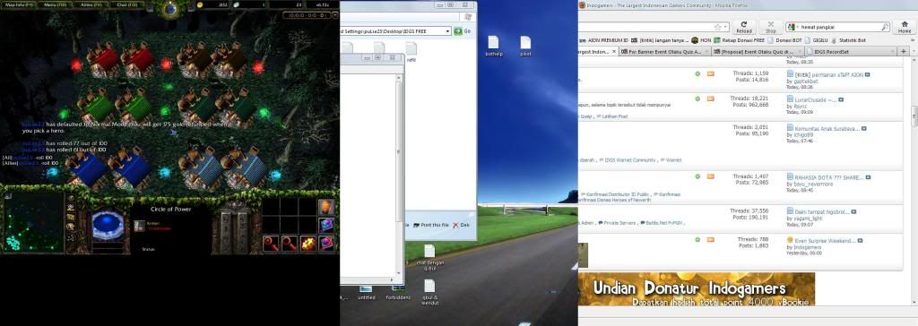Click the Print this file link
The height and width of the screenshot is (326, 918).
[431, 225]
